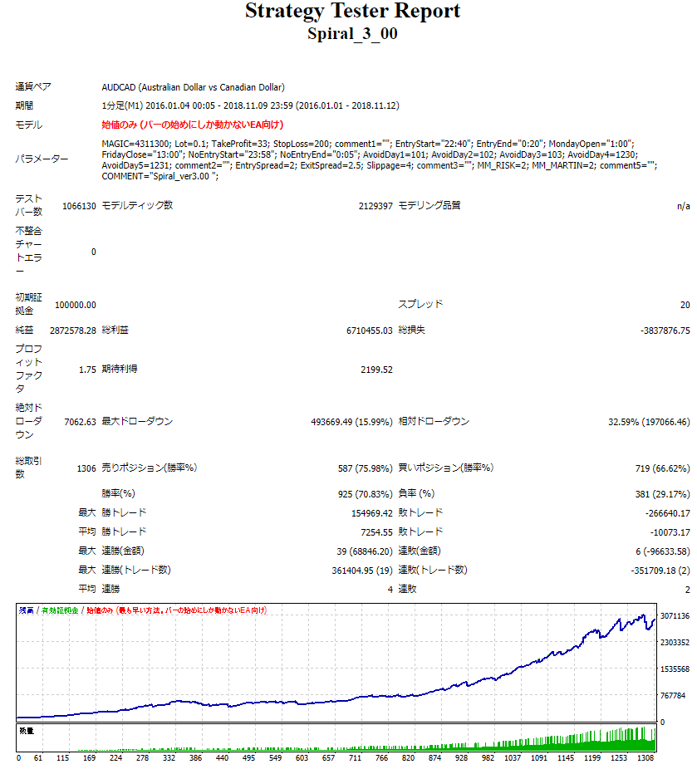The image size is (697, 769).
Task: Click the chart axis value 2303352
Action: click(675, 642)
